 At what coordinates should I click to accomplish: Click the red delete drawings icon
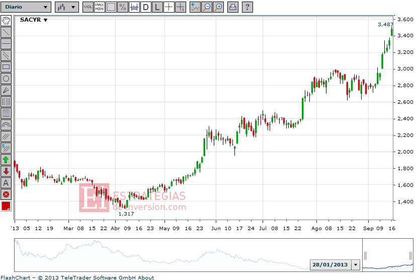[x=6, y=195]
